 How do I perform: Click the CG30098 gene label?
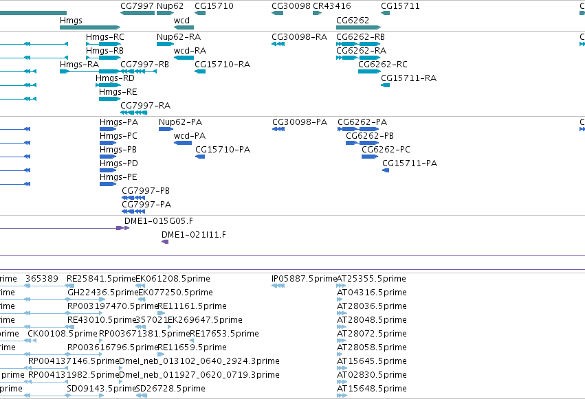coord(291,6)
